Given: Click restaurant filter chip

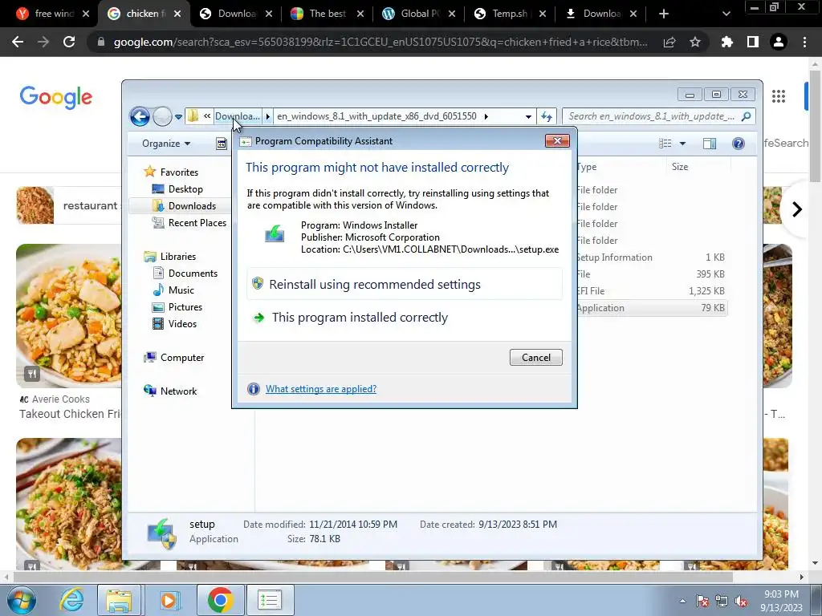Looking at the screenshot, I should (69, 205).
